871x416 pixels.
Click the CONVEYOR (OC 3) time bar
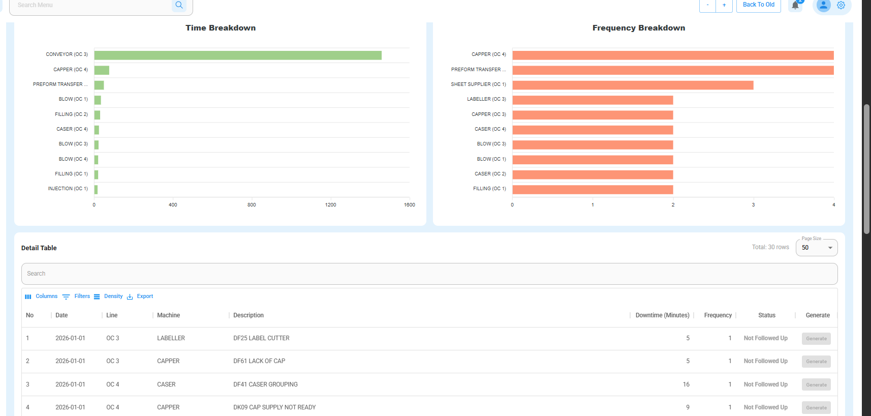click(238, 55)
